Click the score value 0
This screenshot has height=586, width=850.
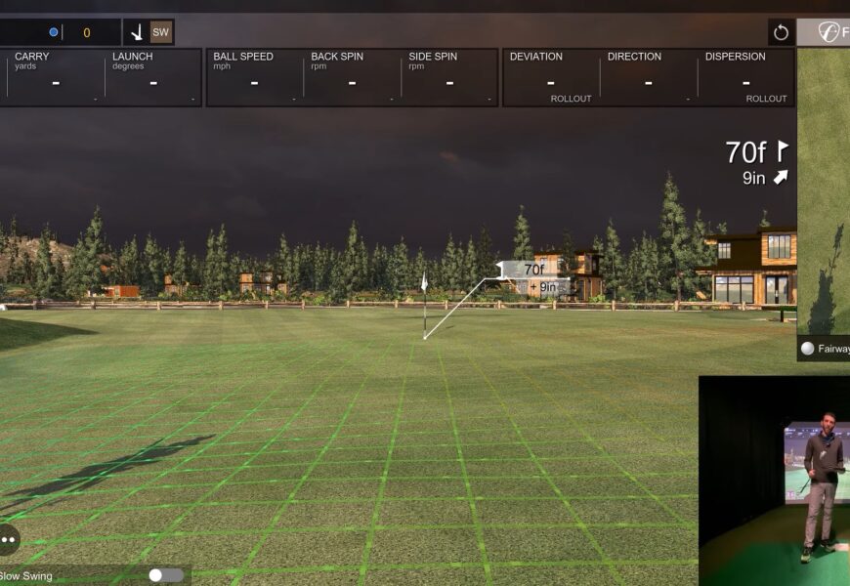(87, 32)
